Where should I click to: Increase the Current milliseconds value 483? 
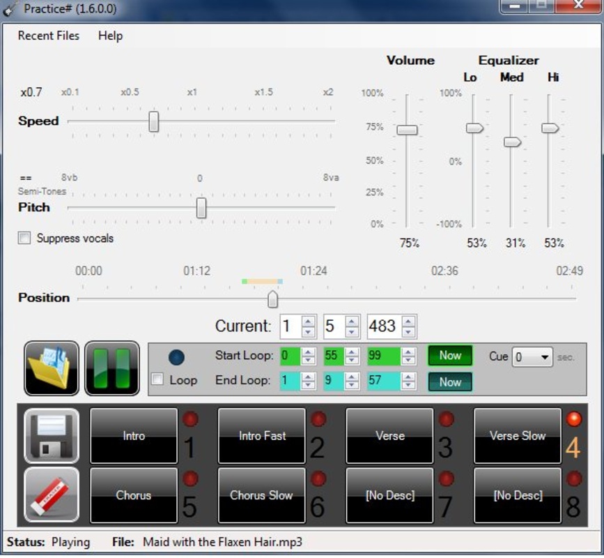408,322
